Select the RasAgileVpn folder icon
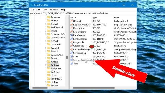165x93 pixels. click(x=49, y=55)
